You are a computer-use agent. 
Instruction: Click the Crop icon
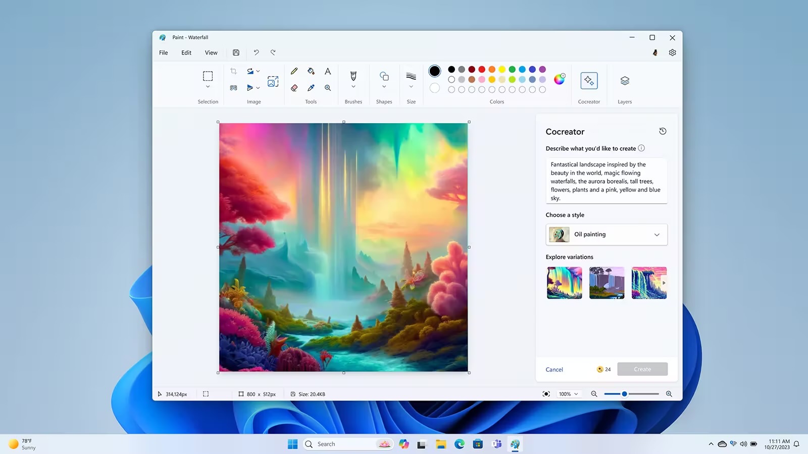coord(233,71)
